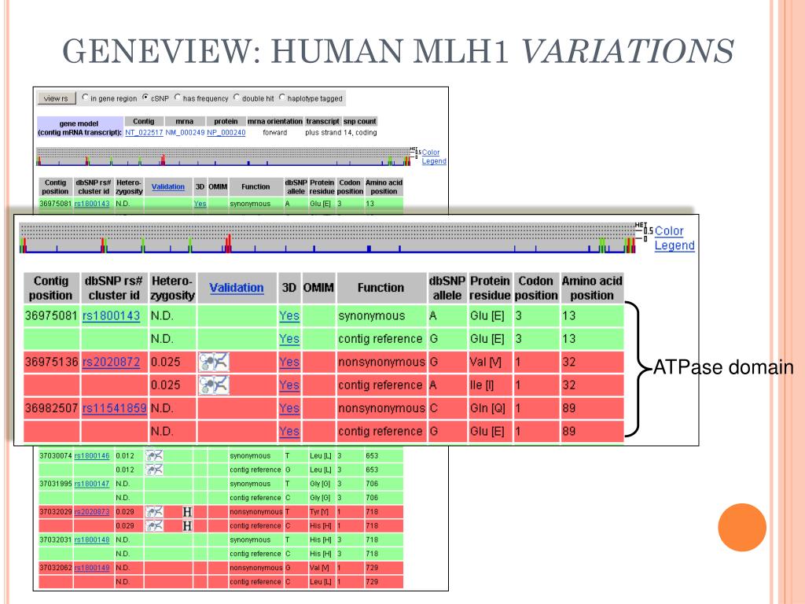Image resolution: width=805 pixels, height=604 pixels.
Task: Open rs2020873 SNP link
Action: (x=92, y=512)
